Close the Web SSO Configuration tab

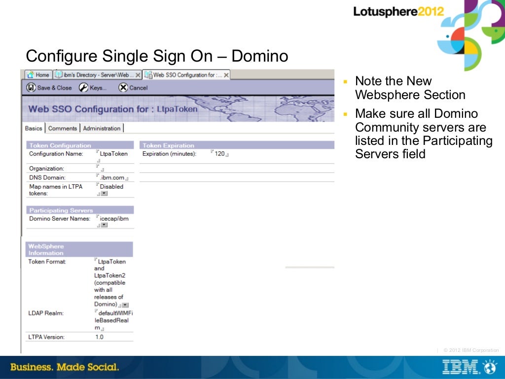tap(226, 75)
